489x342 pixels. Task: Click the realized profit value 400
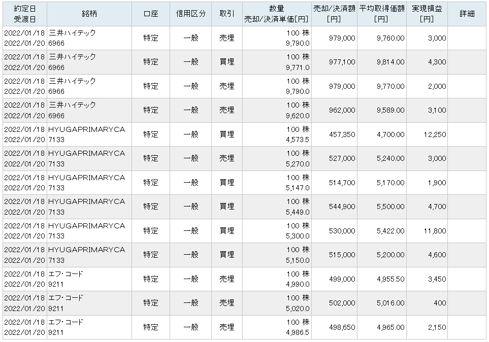click(x=440, y=303)
